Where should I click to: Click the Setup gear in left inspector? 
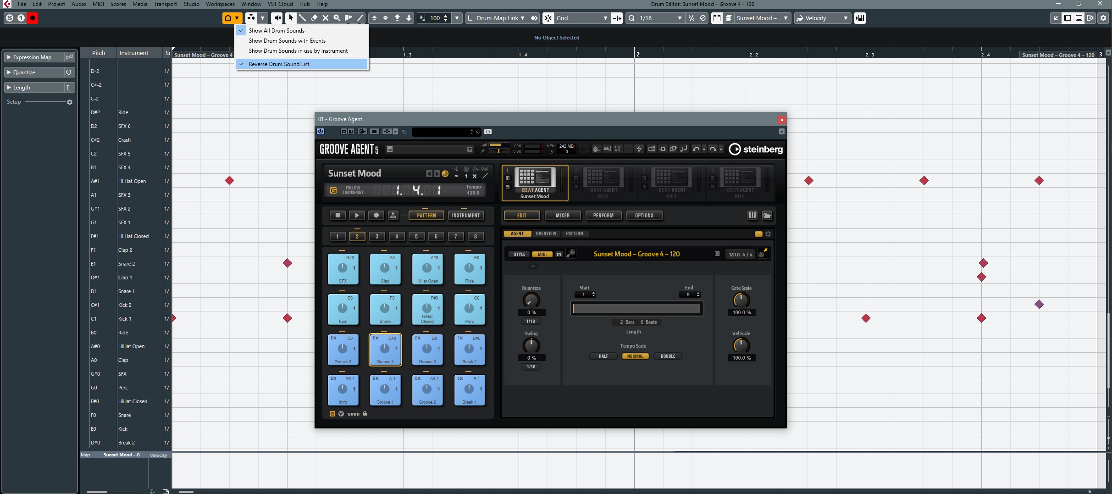pyautogui.click(x=70, y=102)
